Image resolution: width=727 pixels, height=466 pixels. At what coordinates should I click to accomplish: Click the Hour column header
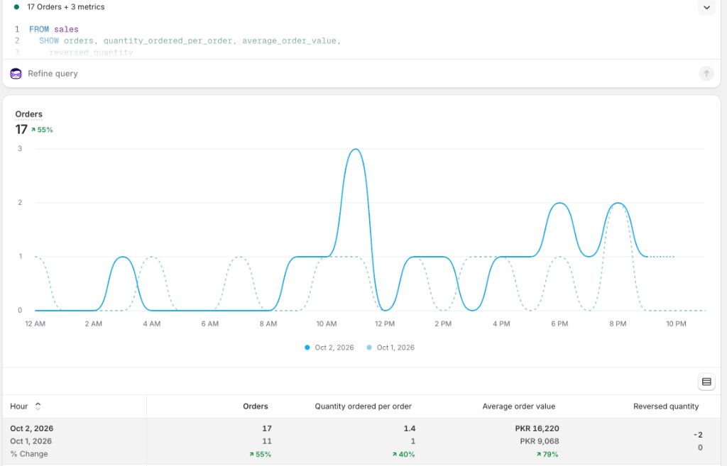pyautogui.click(x=19, y=406)
